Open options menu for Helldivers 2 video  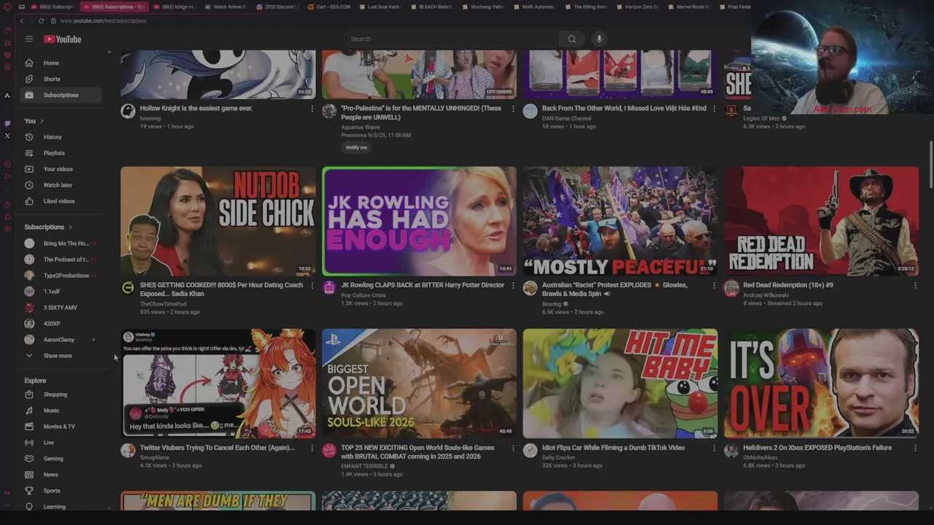coord(915,448)
